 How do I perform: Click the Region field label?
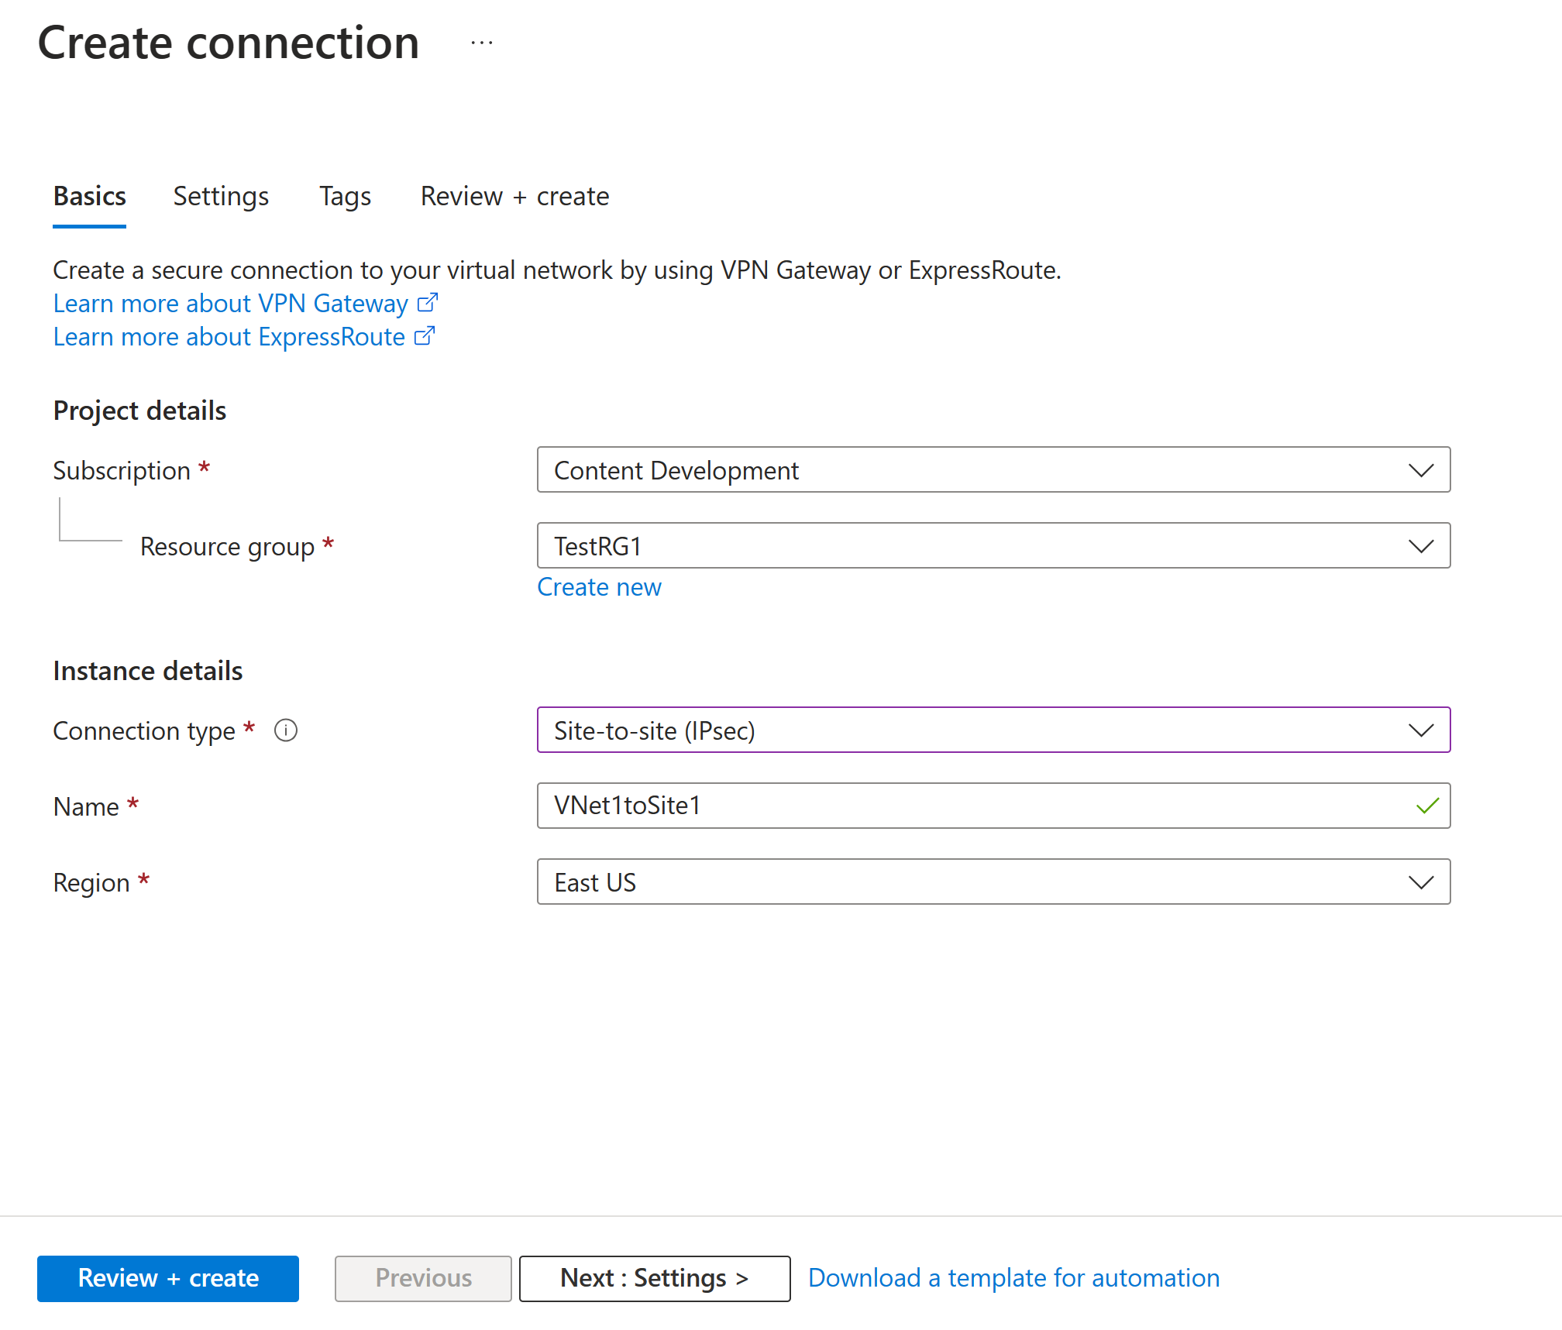point(91,882)
